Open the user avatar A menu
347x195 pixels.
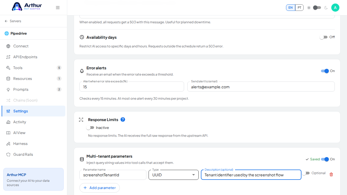tap(335, 8)
